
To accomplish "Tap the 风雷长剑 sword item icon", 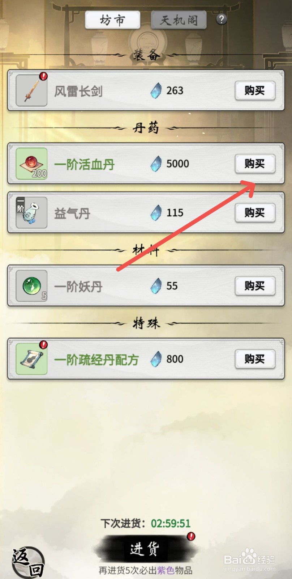I will pyautogui.click(x=31, y=90).
